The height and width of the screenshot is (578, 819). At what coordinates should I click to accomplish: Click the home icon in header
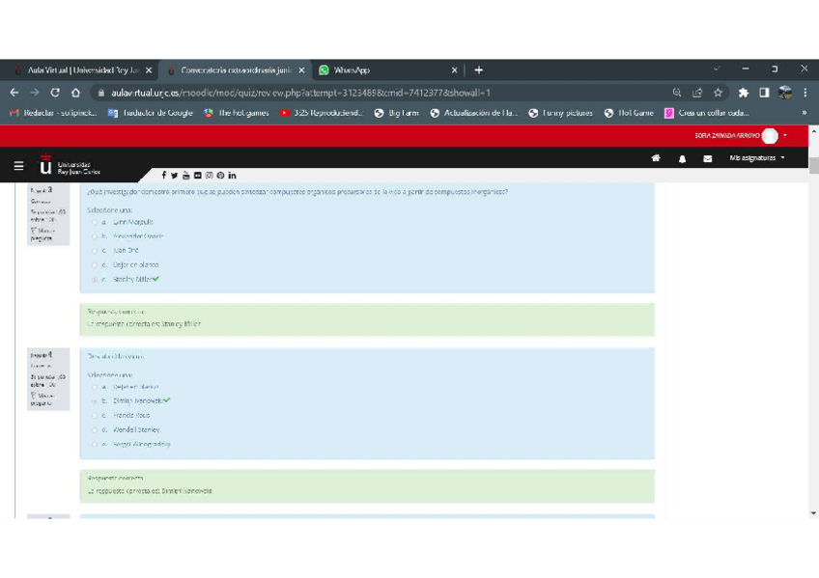656,158
